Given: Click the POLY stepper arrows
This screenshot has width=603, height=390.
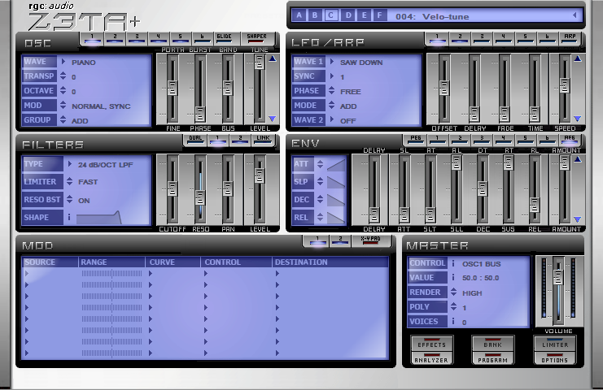Looking at the screenshot, I should (x=454, y=306).
